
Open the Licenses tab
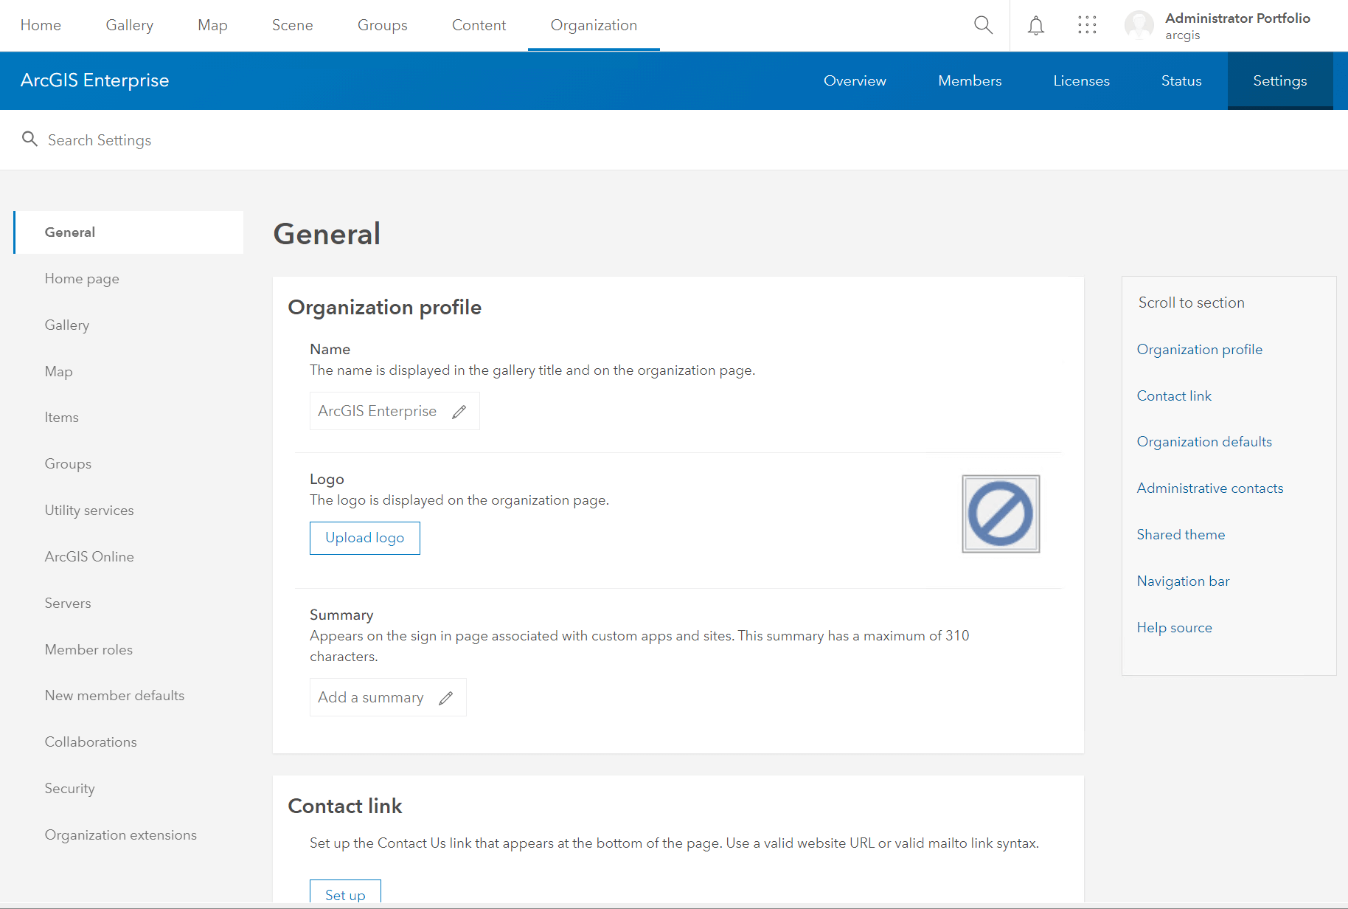[1081, 81]
